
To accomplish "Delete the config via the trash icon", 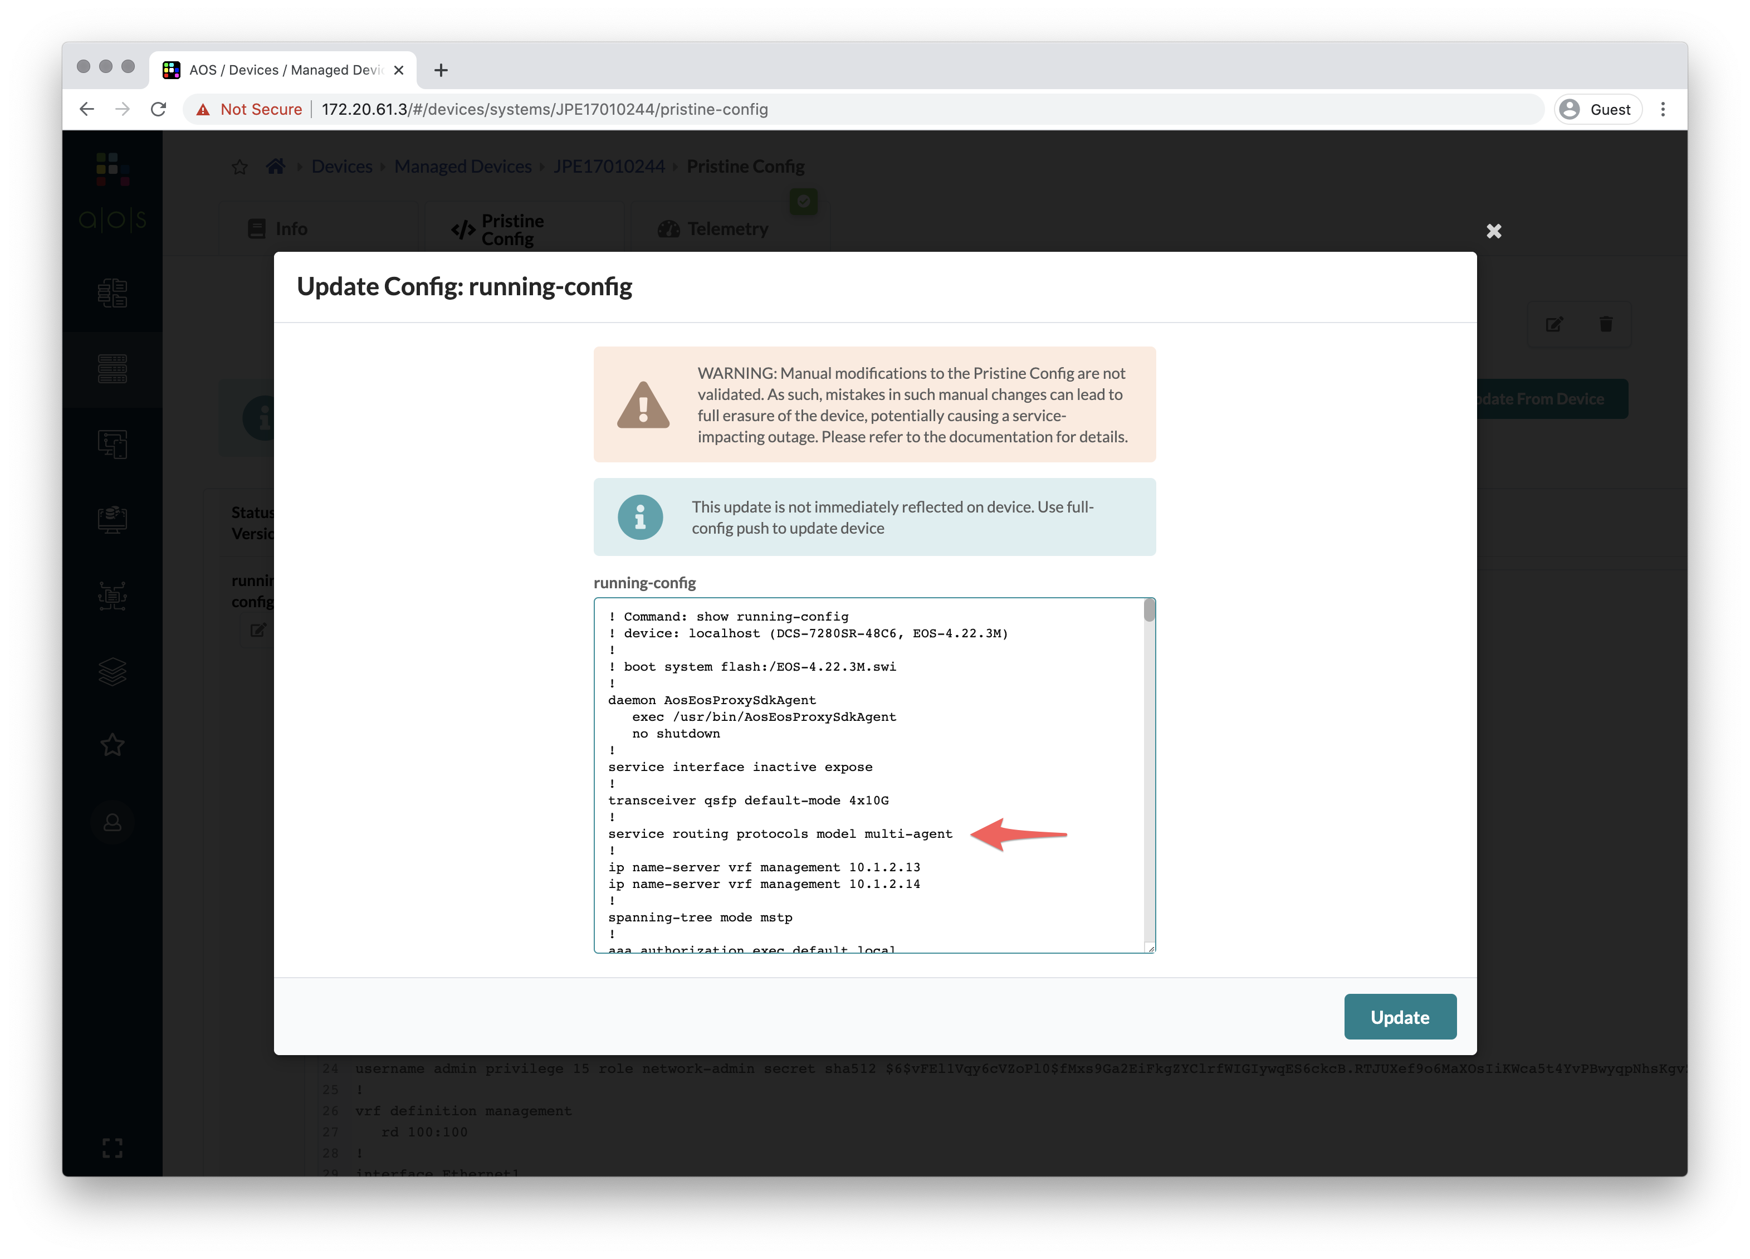I will [x=1606, y=324].
